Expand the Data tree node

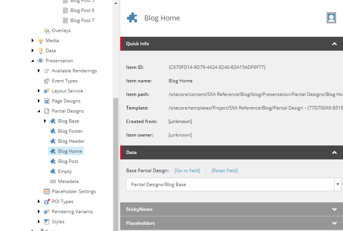(x=32, y=50)
